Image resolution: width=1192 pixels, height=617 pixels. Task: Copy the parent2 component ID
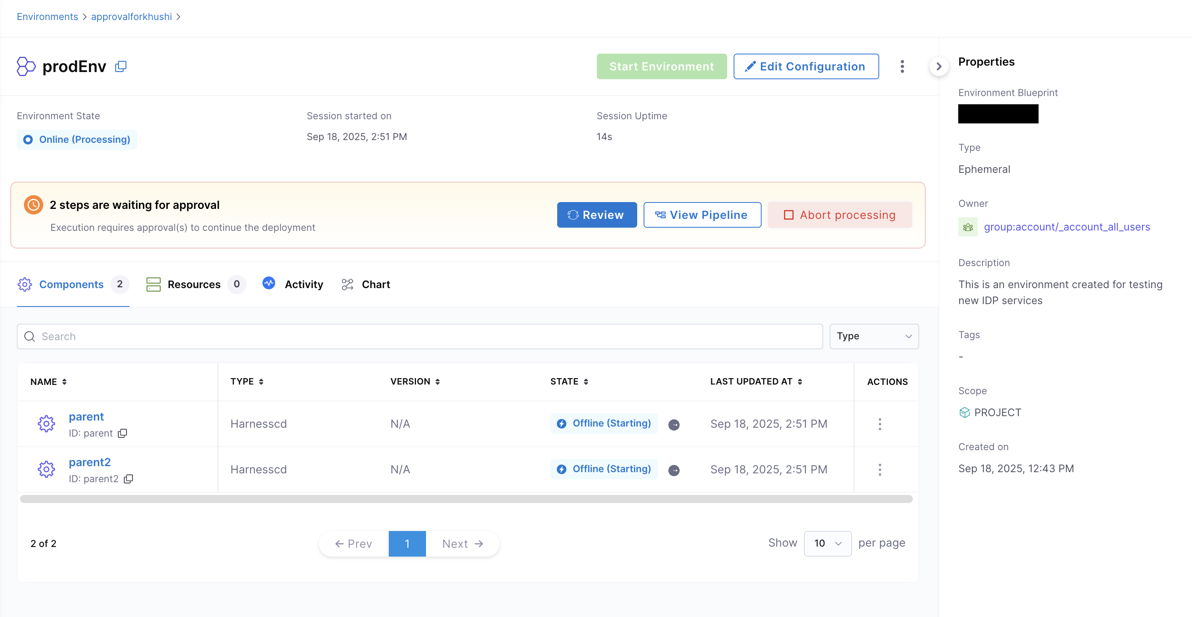tap(128, 479)
